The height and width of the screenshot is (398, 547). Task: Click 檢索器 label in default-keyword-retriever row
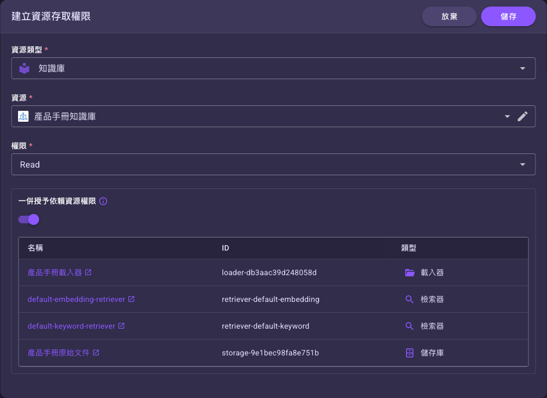pyautogui.click(x=432, y=326)
